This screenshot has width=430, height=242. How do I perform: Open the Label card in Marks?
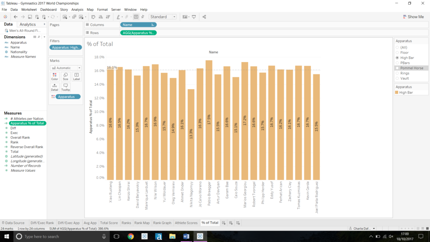pyautogui.click(x=76, y=76)
